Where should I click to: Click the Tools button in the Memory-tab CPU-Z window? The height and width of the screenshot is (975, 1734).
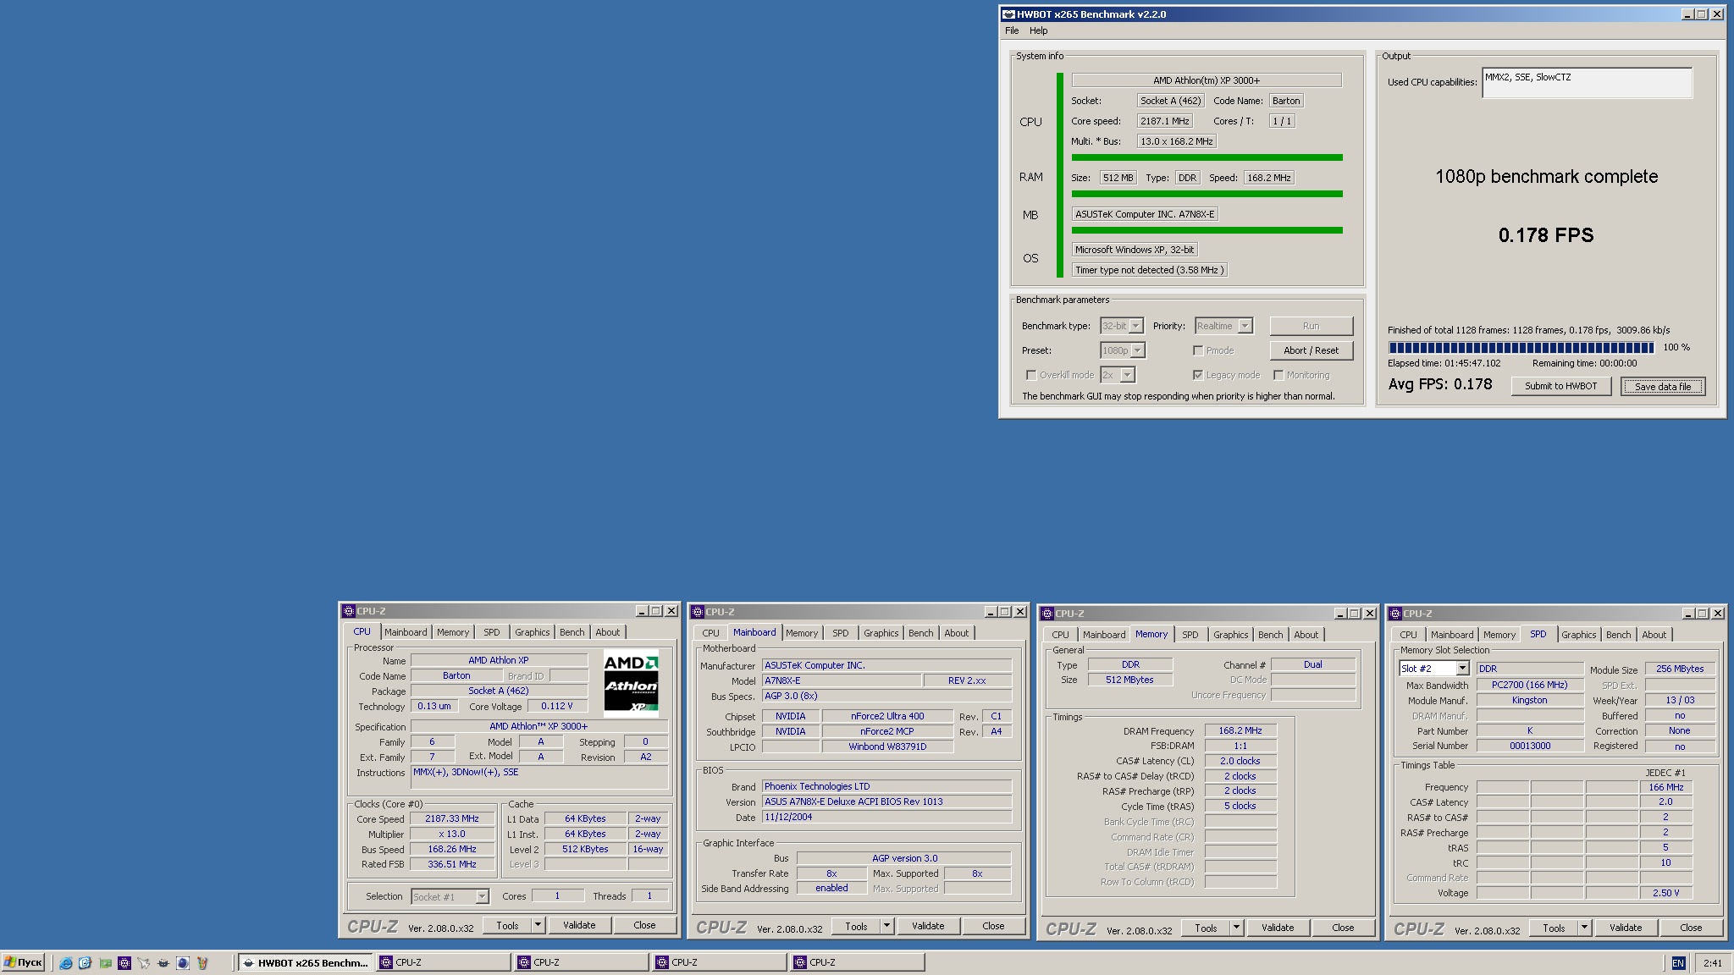click(1206, 928)
